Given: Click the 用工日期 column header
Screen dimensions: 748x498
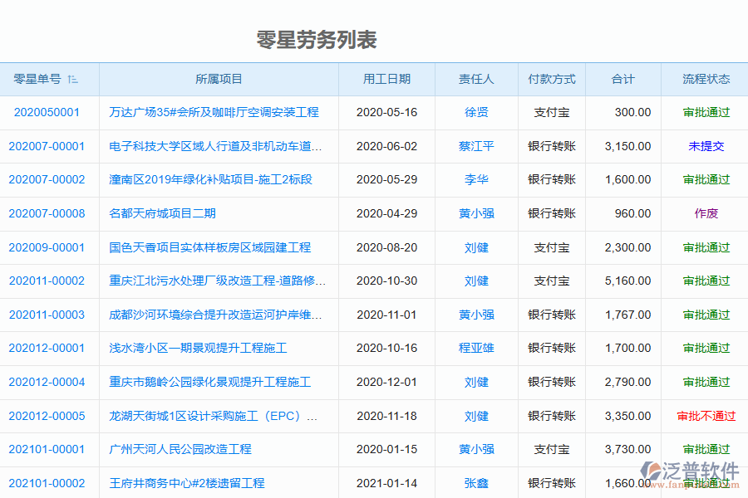Looking at the screenshot, I should point(386,78).
